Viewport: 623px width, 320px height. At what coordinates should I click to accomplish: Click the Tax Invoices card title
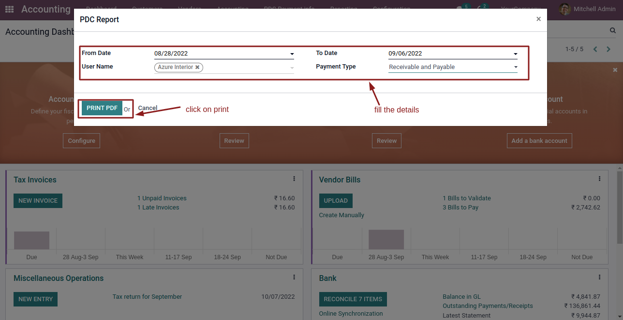click(35, 180)
